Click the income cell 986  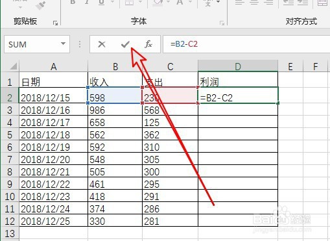[115, 109]
